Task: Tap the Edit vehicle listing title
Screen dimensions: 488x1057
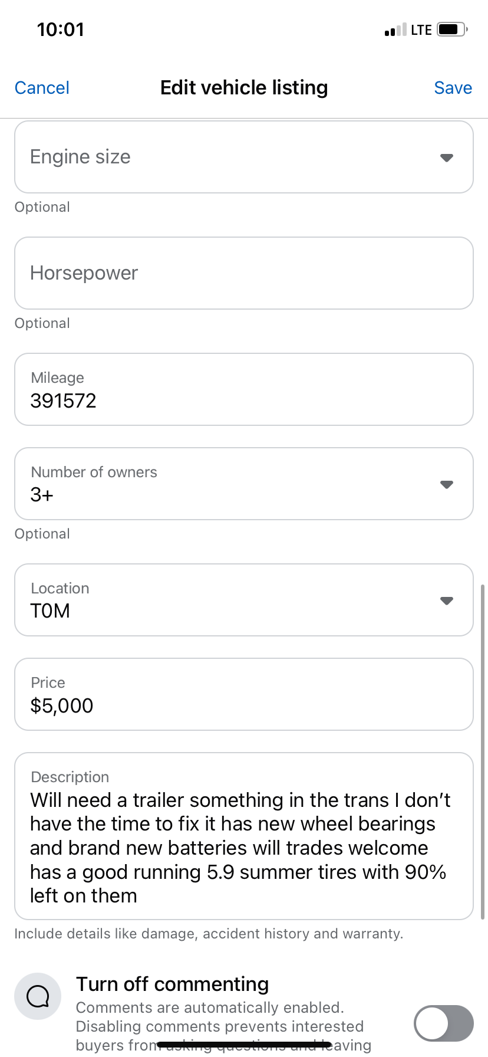Action: [244, 88]
